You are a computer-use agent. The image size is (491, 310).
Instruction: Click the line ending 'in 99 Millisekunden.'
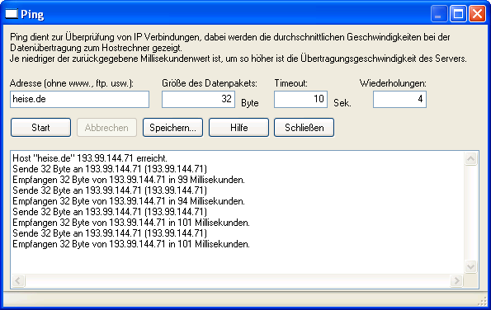pyautogui.click(x=129, y=180)
